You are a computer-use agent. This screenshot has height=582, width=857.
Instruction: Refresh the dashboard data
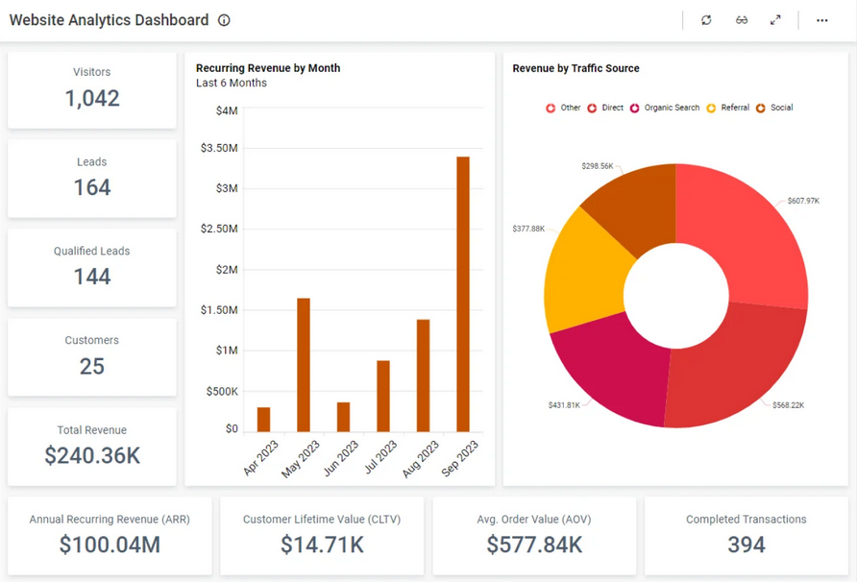click(706, 20)
